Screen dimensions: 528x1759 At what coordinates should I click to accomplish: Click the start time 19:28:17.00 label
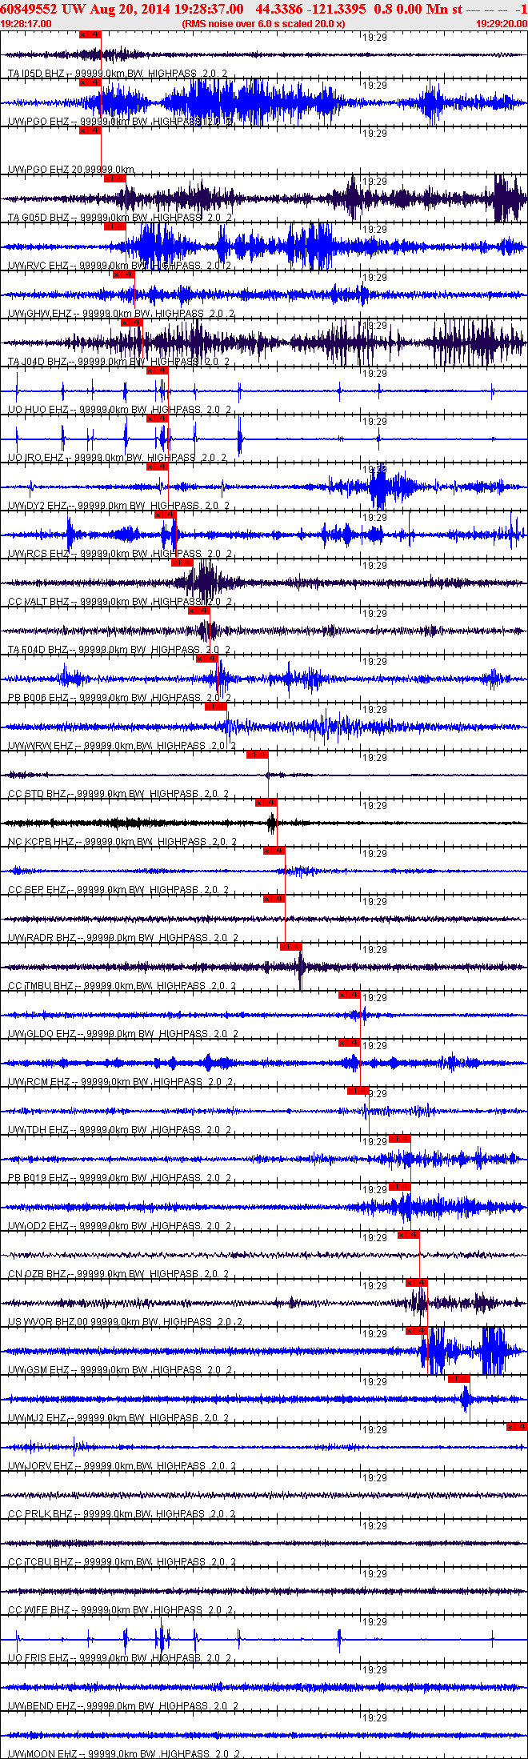[26, 24]
